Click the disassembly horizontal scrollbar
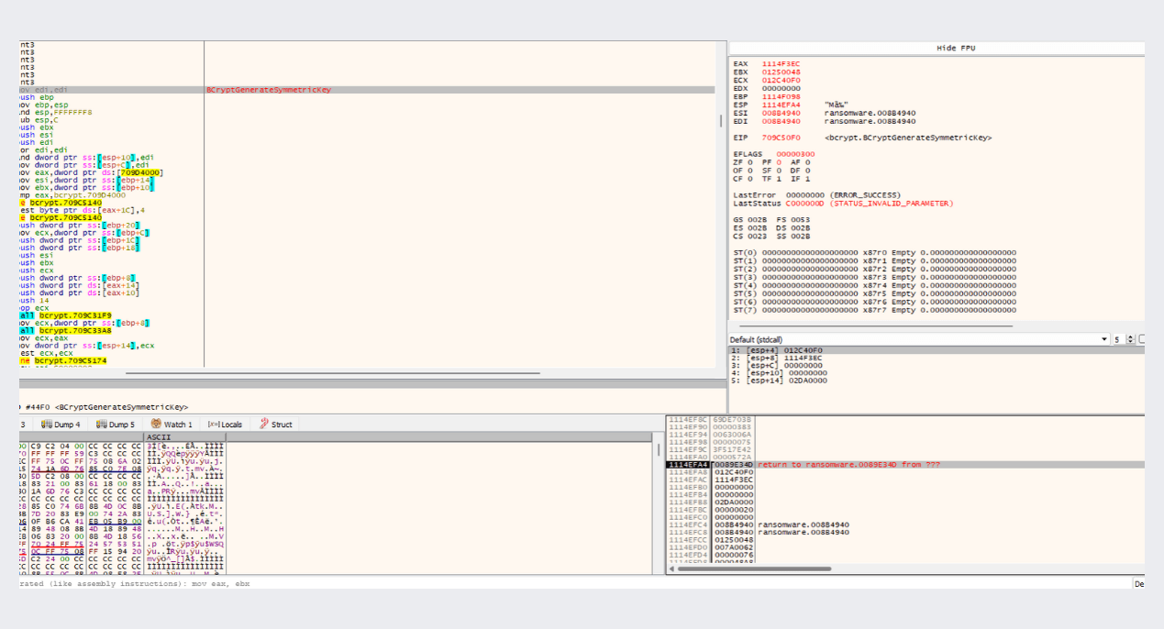The width and height of the screenshot is (1164, 629). point(332,373)
